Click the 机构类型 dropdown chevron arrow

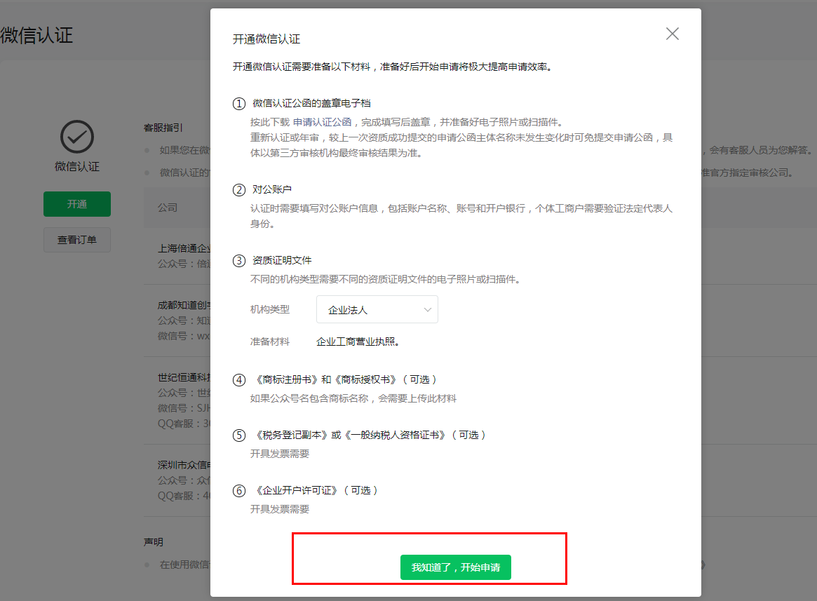coord(427,310)
